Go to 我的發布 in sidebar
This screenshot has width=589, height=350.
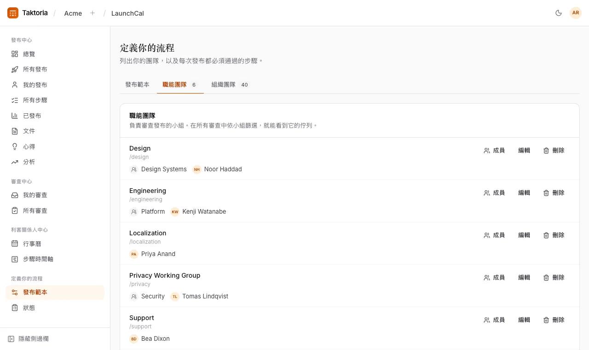coord(55,85)
